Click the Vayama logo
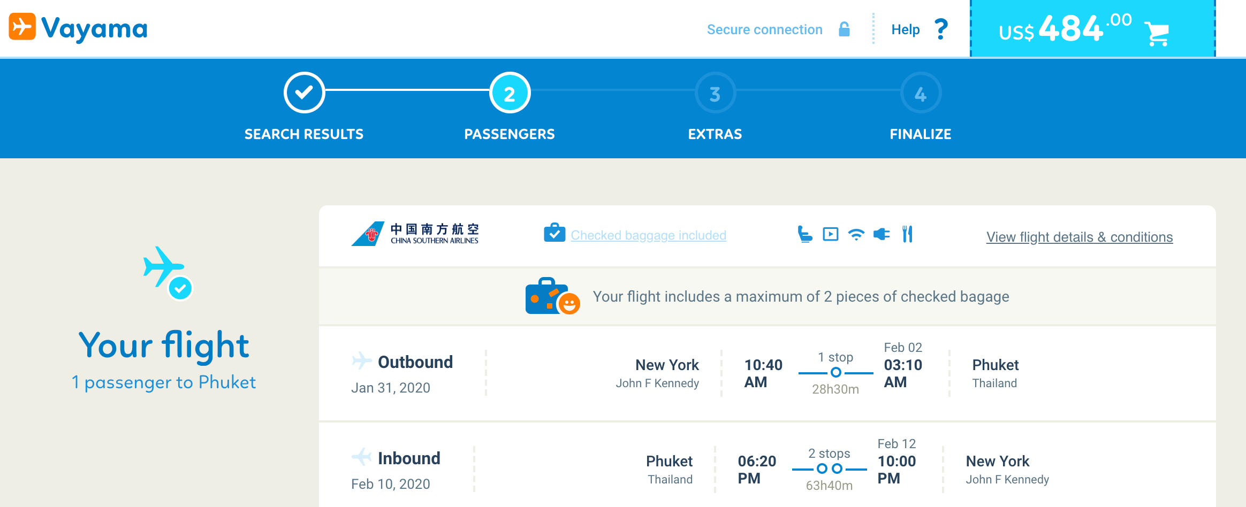 78,28
